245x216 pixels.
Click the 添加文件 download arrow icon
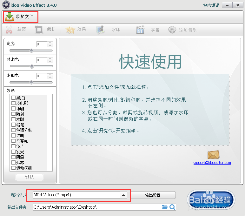click(10, 17)
